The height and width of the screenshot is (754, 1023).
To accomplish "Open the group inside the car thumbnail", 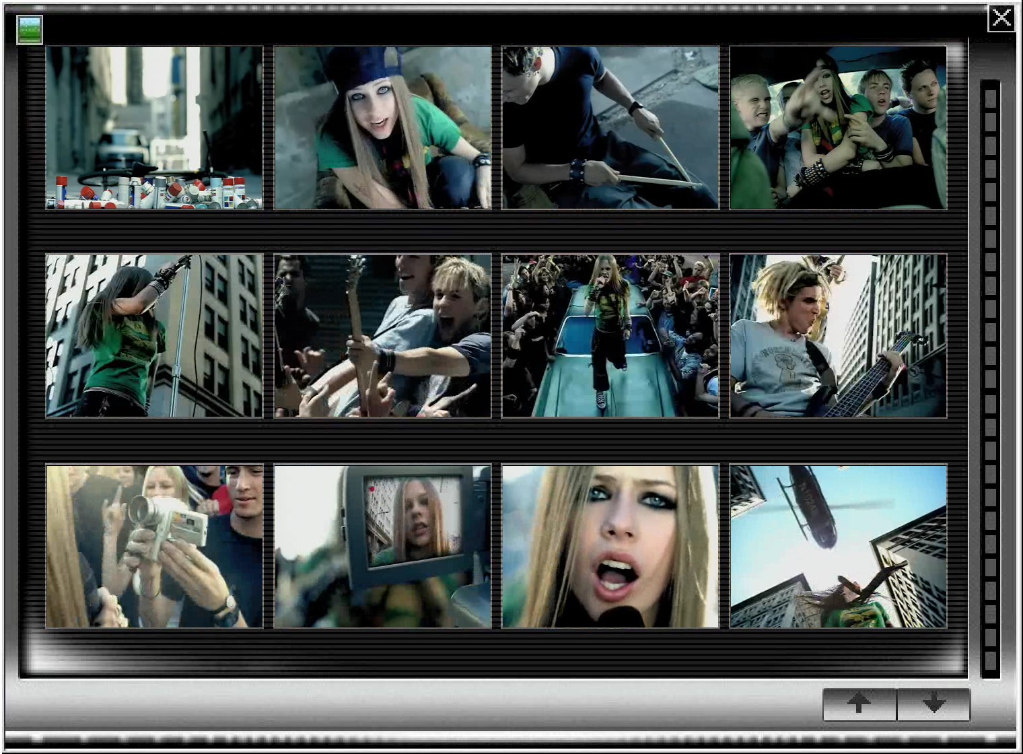I will [839, 128].
